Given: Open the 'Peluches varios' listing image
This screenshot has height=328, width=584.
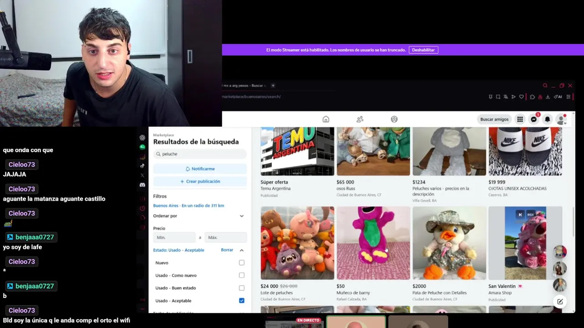Looking at the screenshot, I should (x=449, y=151).
